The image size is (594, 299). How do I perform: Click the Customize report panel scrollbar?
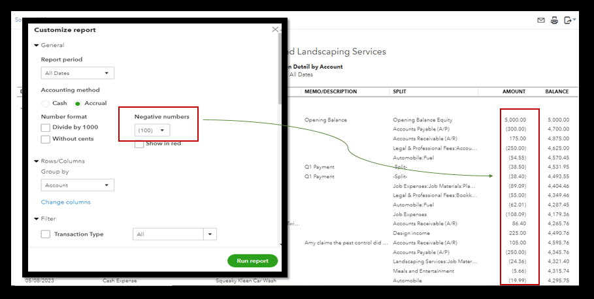click(280, 68)
